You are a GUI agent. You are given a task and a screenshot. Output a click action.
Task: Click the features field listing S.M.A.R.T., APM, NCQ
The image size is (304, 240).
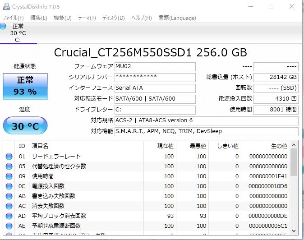pos(207,132)
